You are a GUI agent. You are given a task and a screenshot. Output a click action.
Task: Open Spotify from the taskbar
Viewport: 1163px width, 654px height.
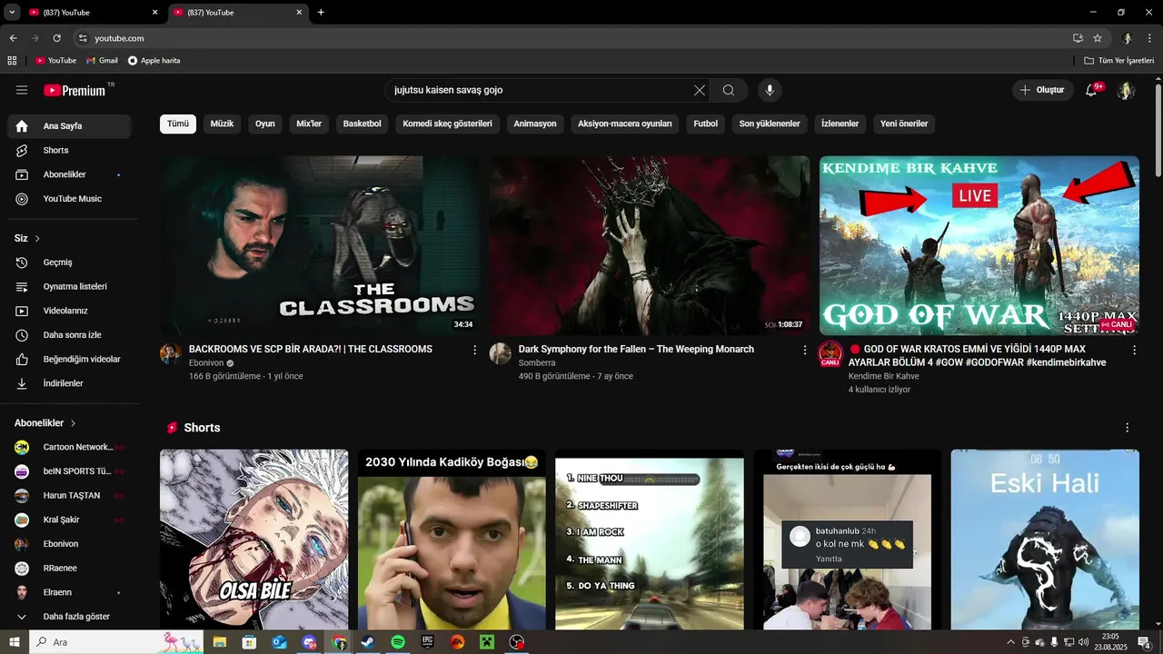coord(398,642)
